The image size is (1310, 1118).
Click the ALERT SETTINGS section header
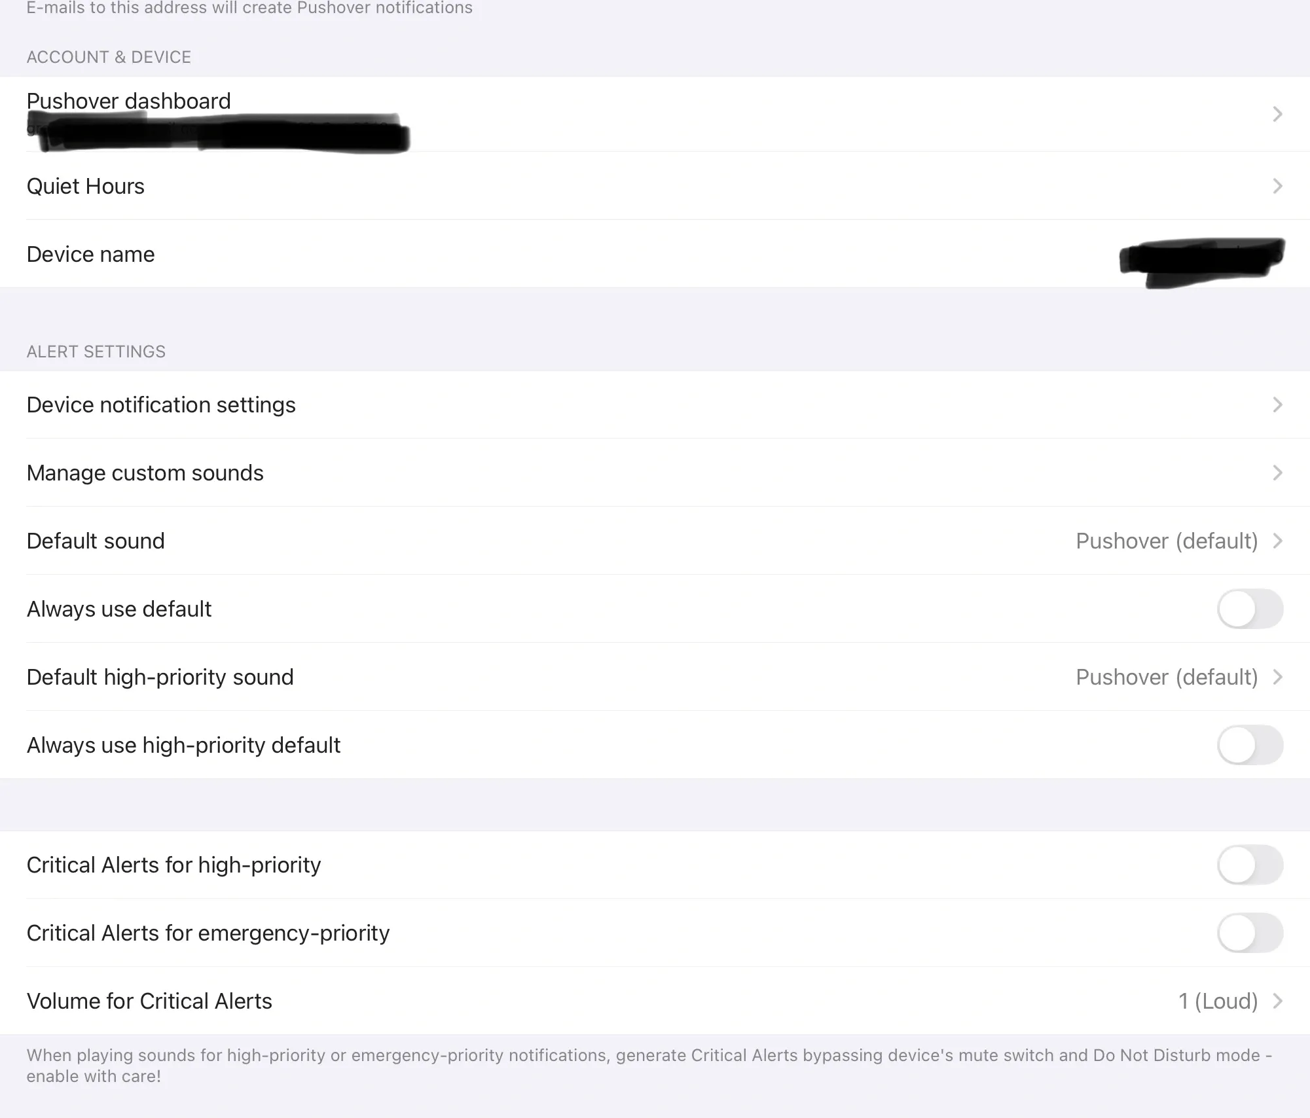click(x=96, y=352)
